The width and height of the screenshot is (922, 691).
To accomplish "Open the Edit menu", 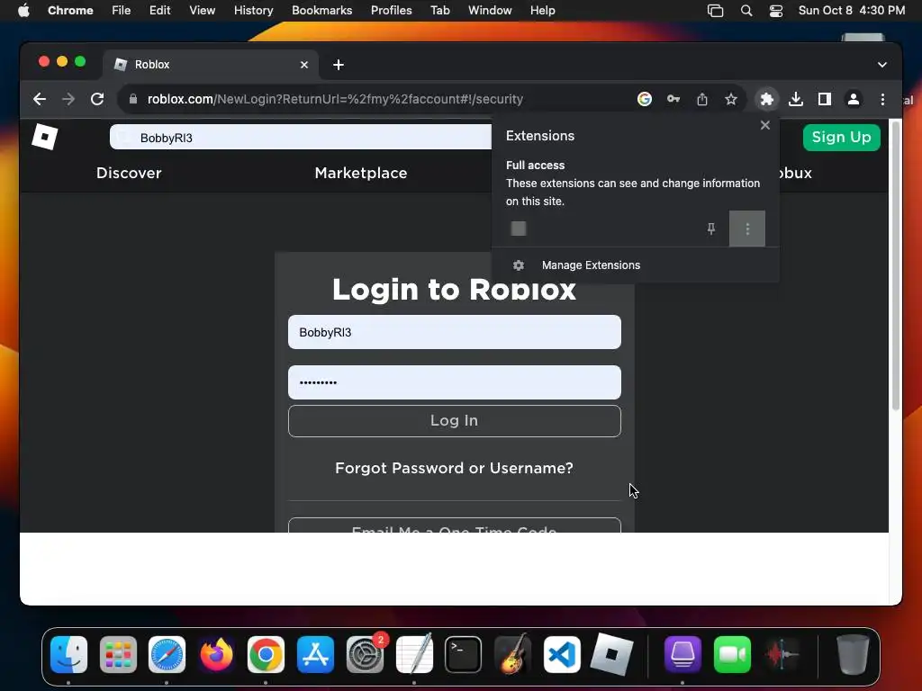I will [159, 10].
